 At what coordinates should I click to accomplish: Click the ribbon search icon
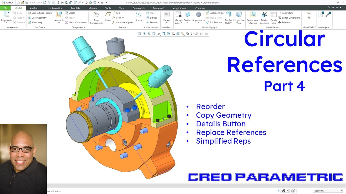tap(333, 8)
